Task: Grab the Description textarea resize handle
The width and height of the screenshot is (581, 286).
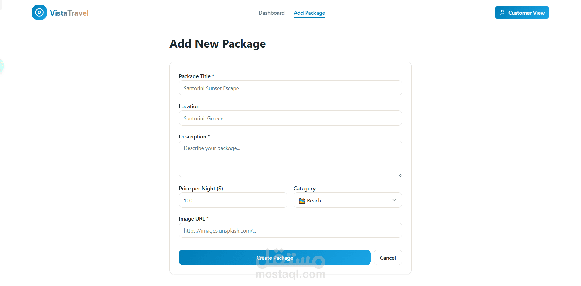Action: [x=400, y=175]
